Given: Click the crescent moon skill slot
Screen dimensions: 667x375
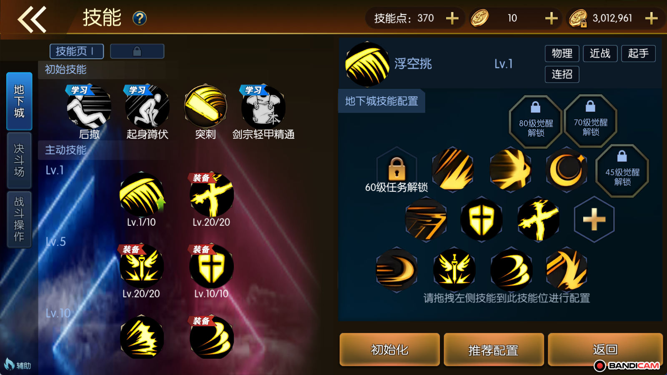Looking at the screenshot, I should (x=567, y=169).
